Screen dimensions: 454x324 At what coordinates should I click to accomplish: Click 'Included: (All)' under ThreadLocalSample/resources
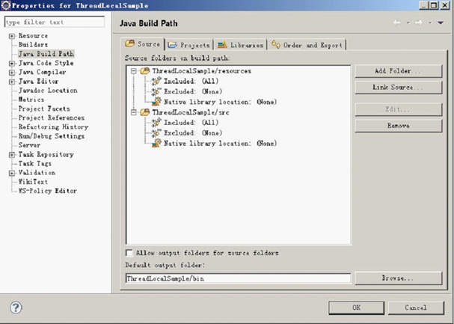[x=191, y=82]
